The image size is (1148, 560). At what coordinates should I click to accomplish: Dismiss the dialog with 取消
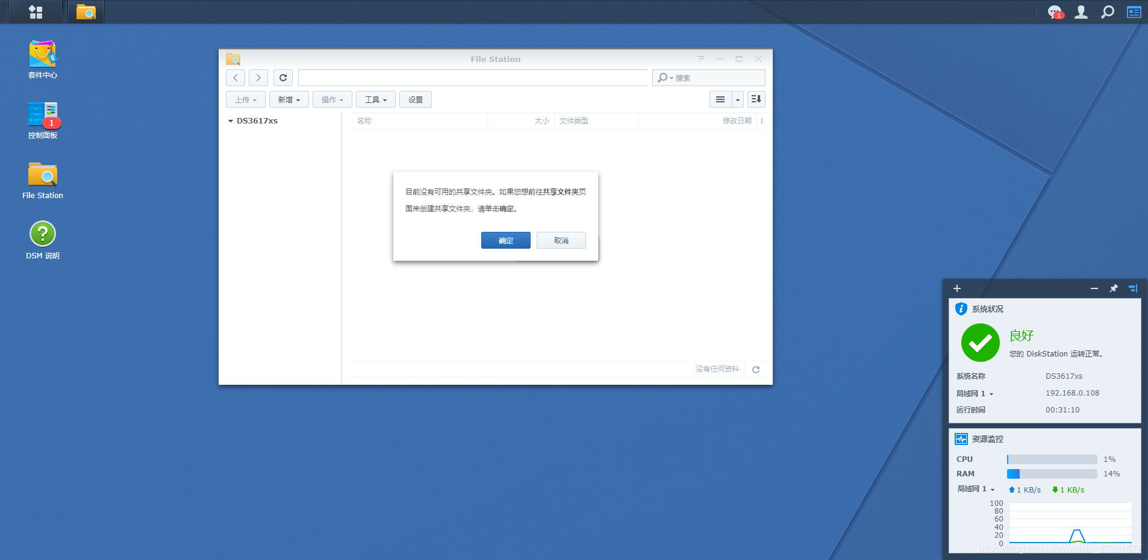click(561, 240)
